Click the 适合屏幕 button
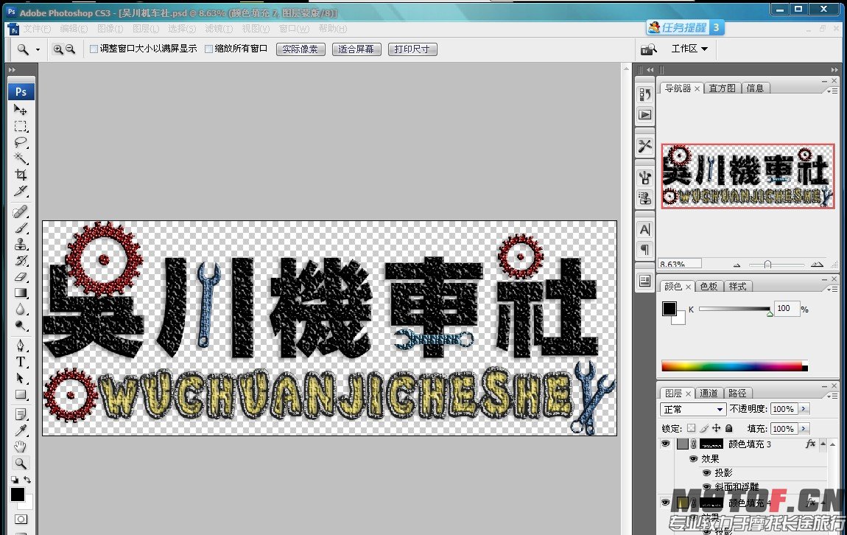This screenshot has height=535, width=847. [356, 49]
